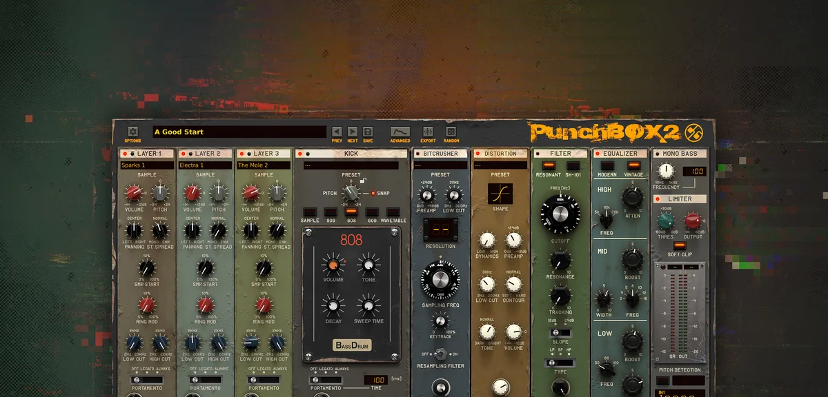Load the next preset with Next arrow
Viewport: 828px width, 397px height.
[x=353, y=131]
